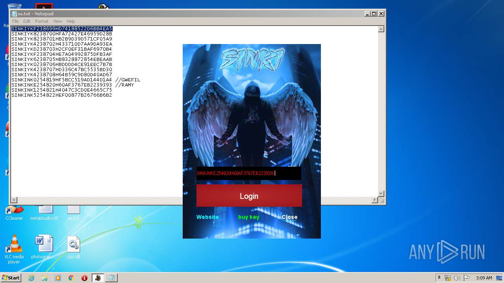504x283 pixels.
Task: Click the Close link in Sinki login
Action: click(x=290, y=217)
